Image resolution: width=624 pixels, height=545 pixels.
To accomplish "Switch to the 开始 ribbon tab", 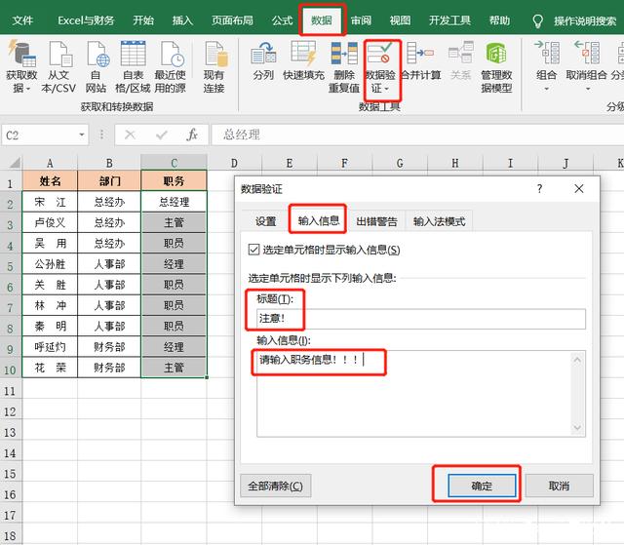I will [143, 20].
